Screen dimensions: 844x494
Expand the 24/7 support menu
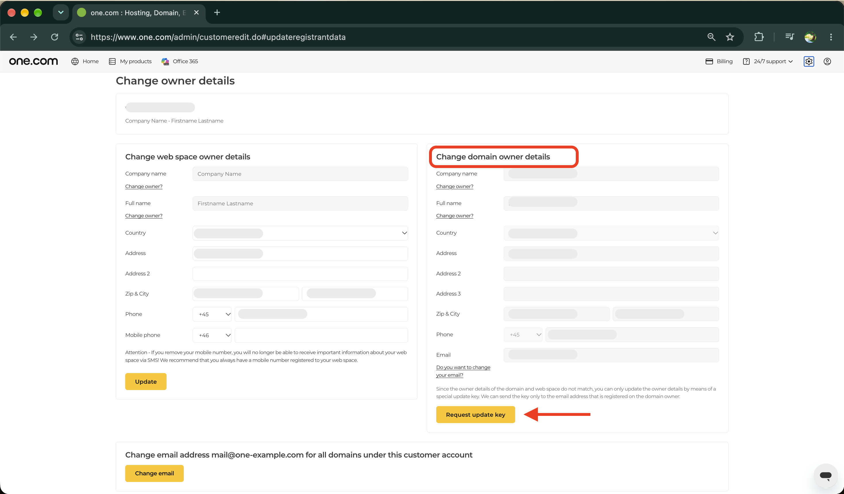pyautogui.click(x=768, y=61)
